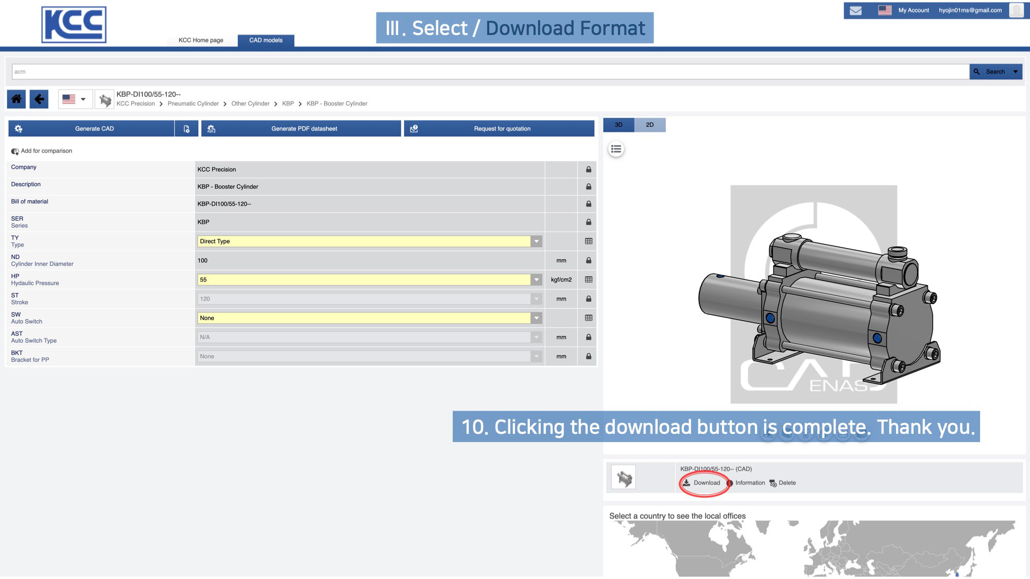The image size is (1030, 579).
Task: Select the KCC Home page tab
Action: [200, 40]
